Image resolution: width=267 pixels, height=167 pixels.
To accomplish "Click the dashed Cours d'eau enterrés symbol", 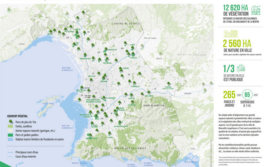I will (11, 156).
